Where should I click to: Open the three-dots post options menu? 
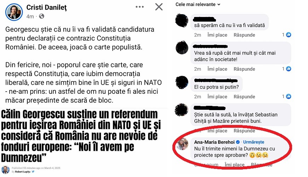(139, 7)
